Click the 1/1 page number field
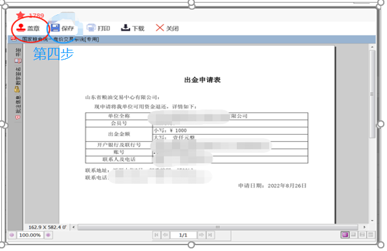The image size is (387, 251). [x=183, y=235]
